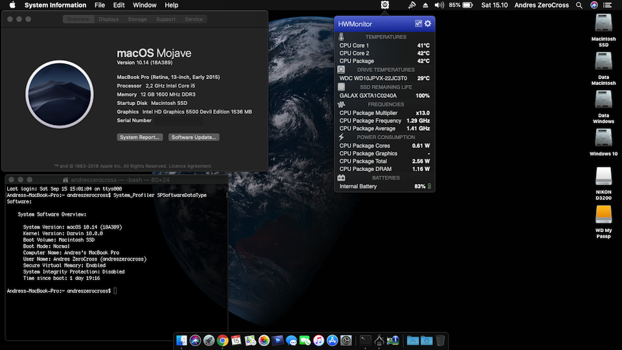Image resolution: width=622 pixels, height=350 pixels.
Task: Open the Photos app in dock
Action: click(x=264, y=340)
